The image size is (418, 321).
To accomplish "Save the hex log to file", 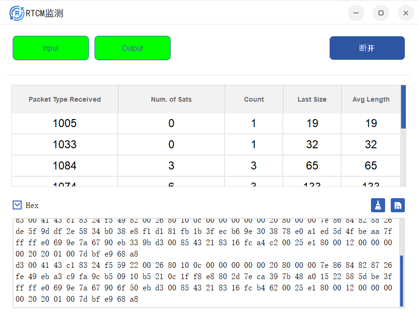I will (398, 205).
